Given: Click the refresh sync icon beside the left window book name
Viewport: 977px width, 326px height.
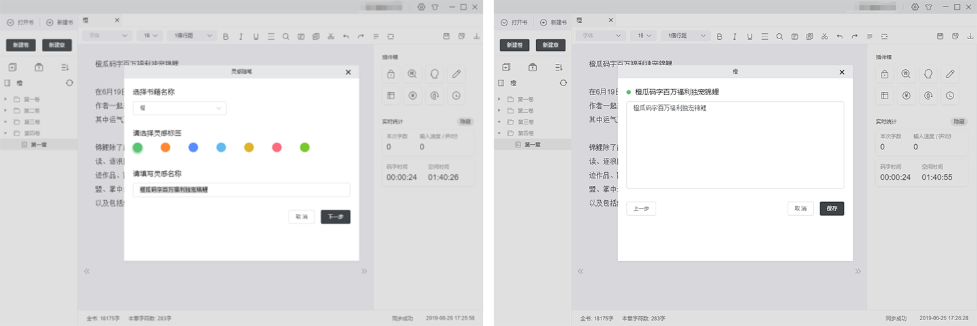Looking at the screenshot, I should [x=69, y=83].
